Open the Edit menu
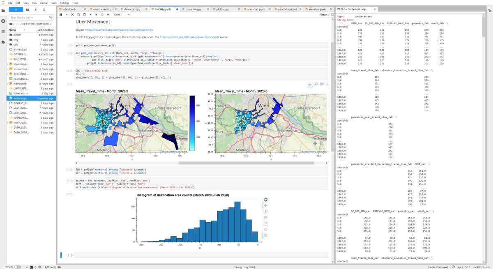This screenshot has height=269, width=493. click(18, 3)
